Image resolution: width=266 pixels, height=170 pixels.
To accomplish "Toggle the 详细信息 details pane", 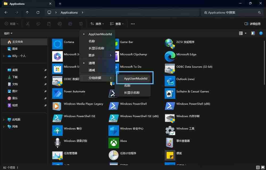I will (x=252, y=24).
